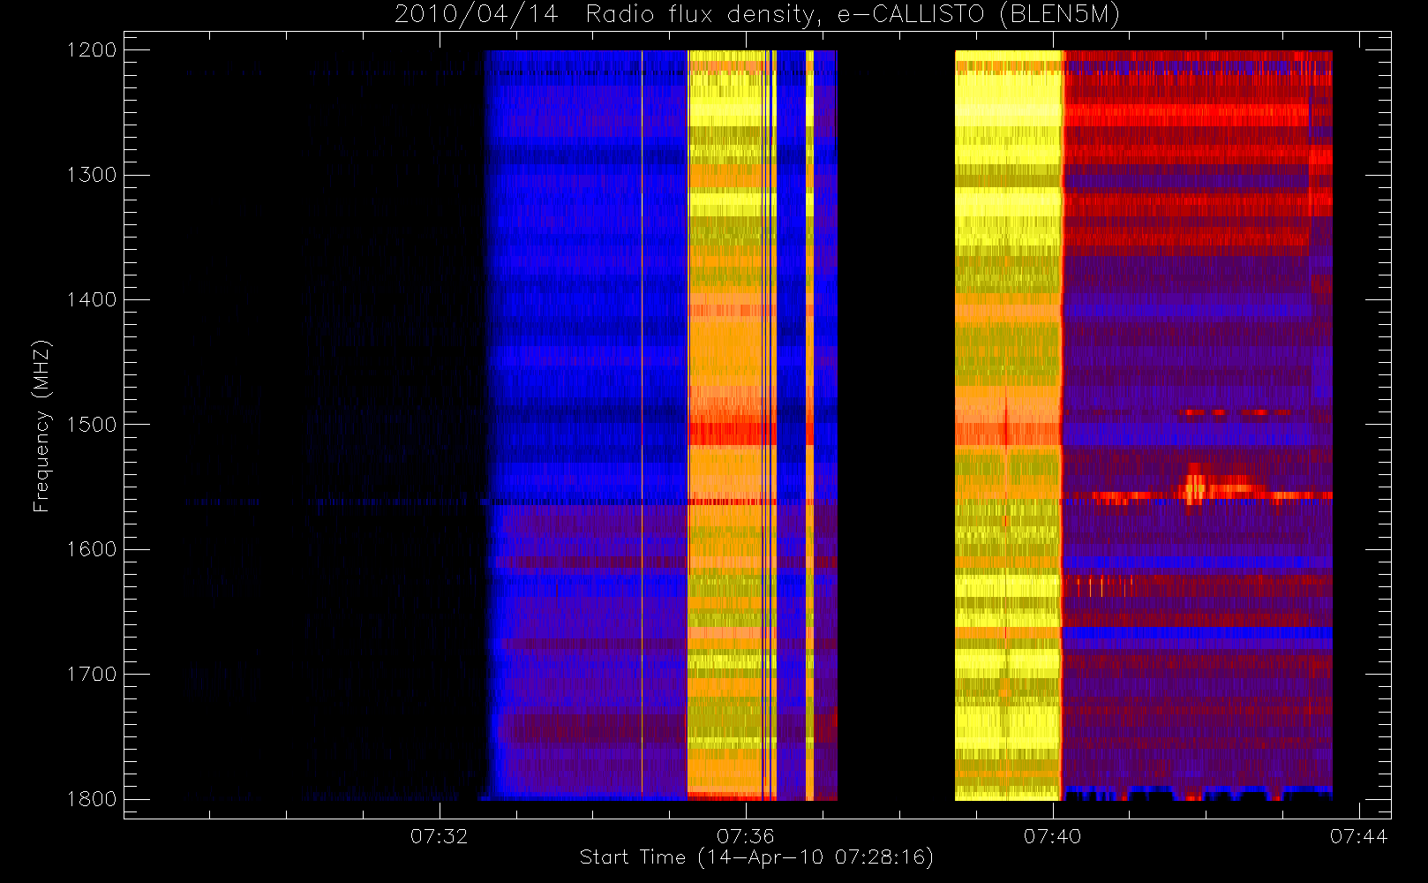
Task: Click the 1200 frequency tick label
Action: [92, 50]
